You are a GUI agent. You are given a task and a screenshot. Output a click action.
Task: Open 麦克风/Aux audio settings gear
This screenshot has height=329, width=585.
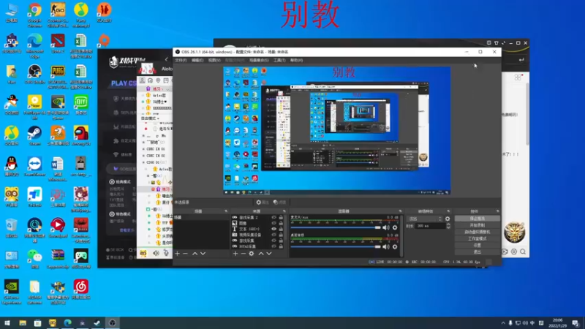395,227
